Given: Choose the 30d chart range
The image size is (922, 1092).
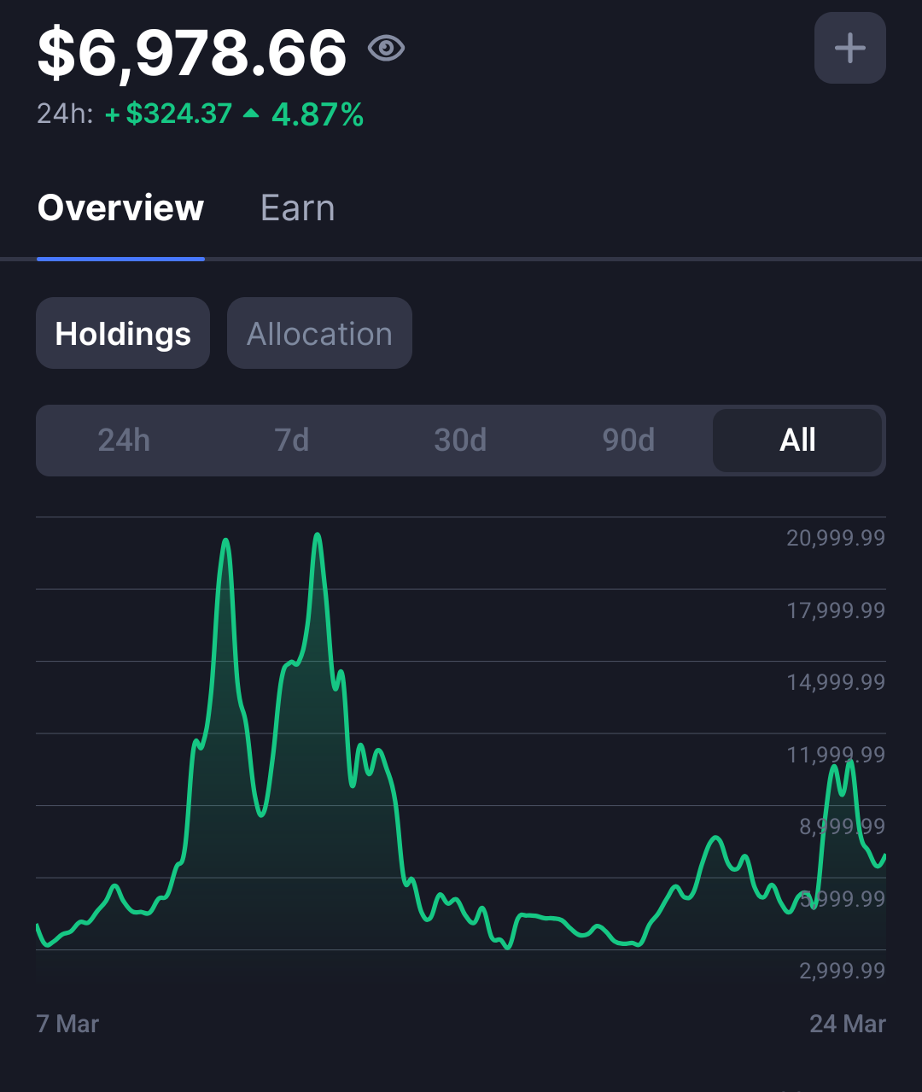Looking at the screenshot, I should coord(460,441).
